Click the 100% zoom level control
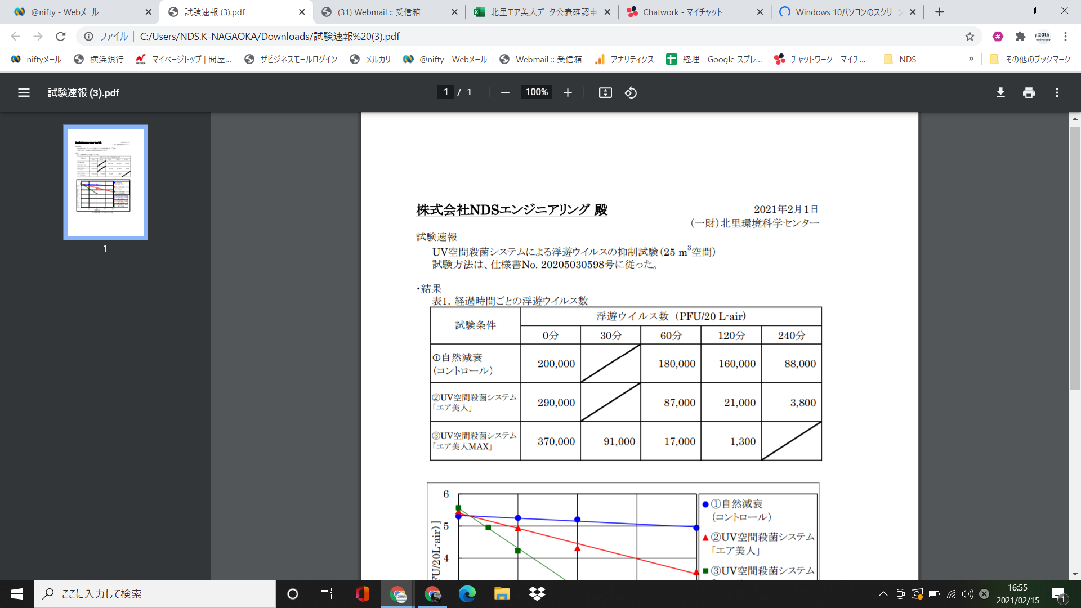Viewport: 1081px width, 608px height. (535, 92)
